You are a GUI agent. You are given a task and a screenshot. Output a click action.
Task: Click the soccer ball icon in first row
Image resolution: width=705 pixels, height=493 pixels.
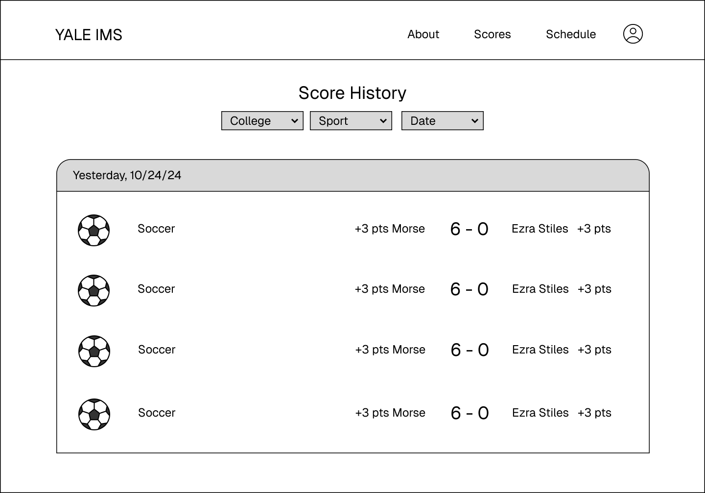coord(94,230)
